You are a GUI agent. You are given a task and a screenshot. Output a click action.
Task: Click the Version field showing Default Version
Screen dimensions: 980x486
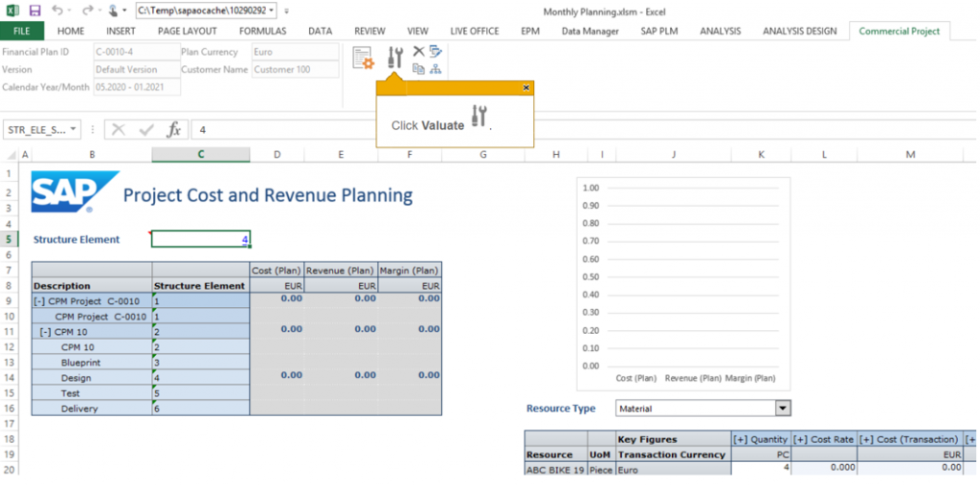pyautogui.click(x=137, y=69)
